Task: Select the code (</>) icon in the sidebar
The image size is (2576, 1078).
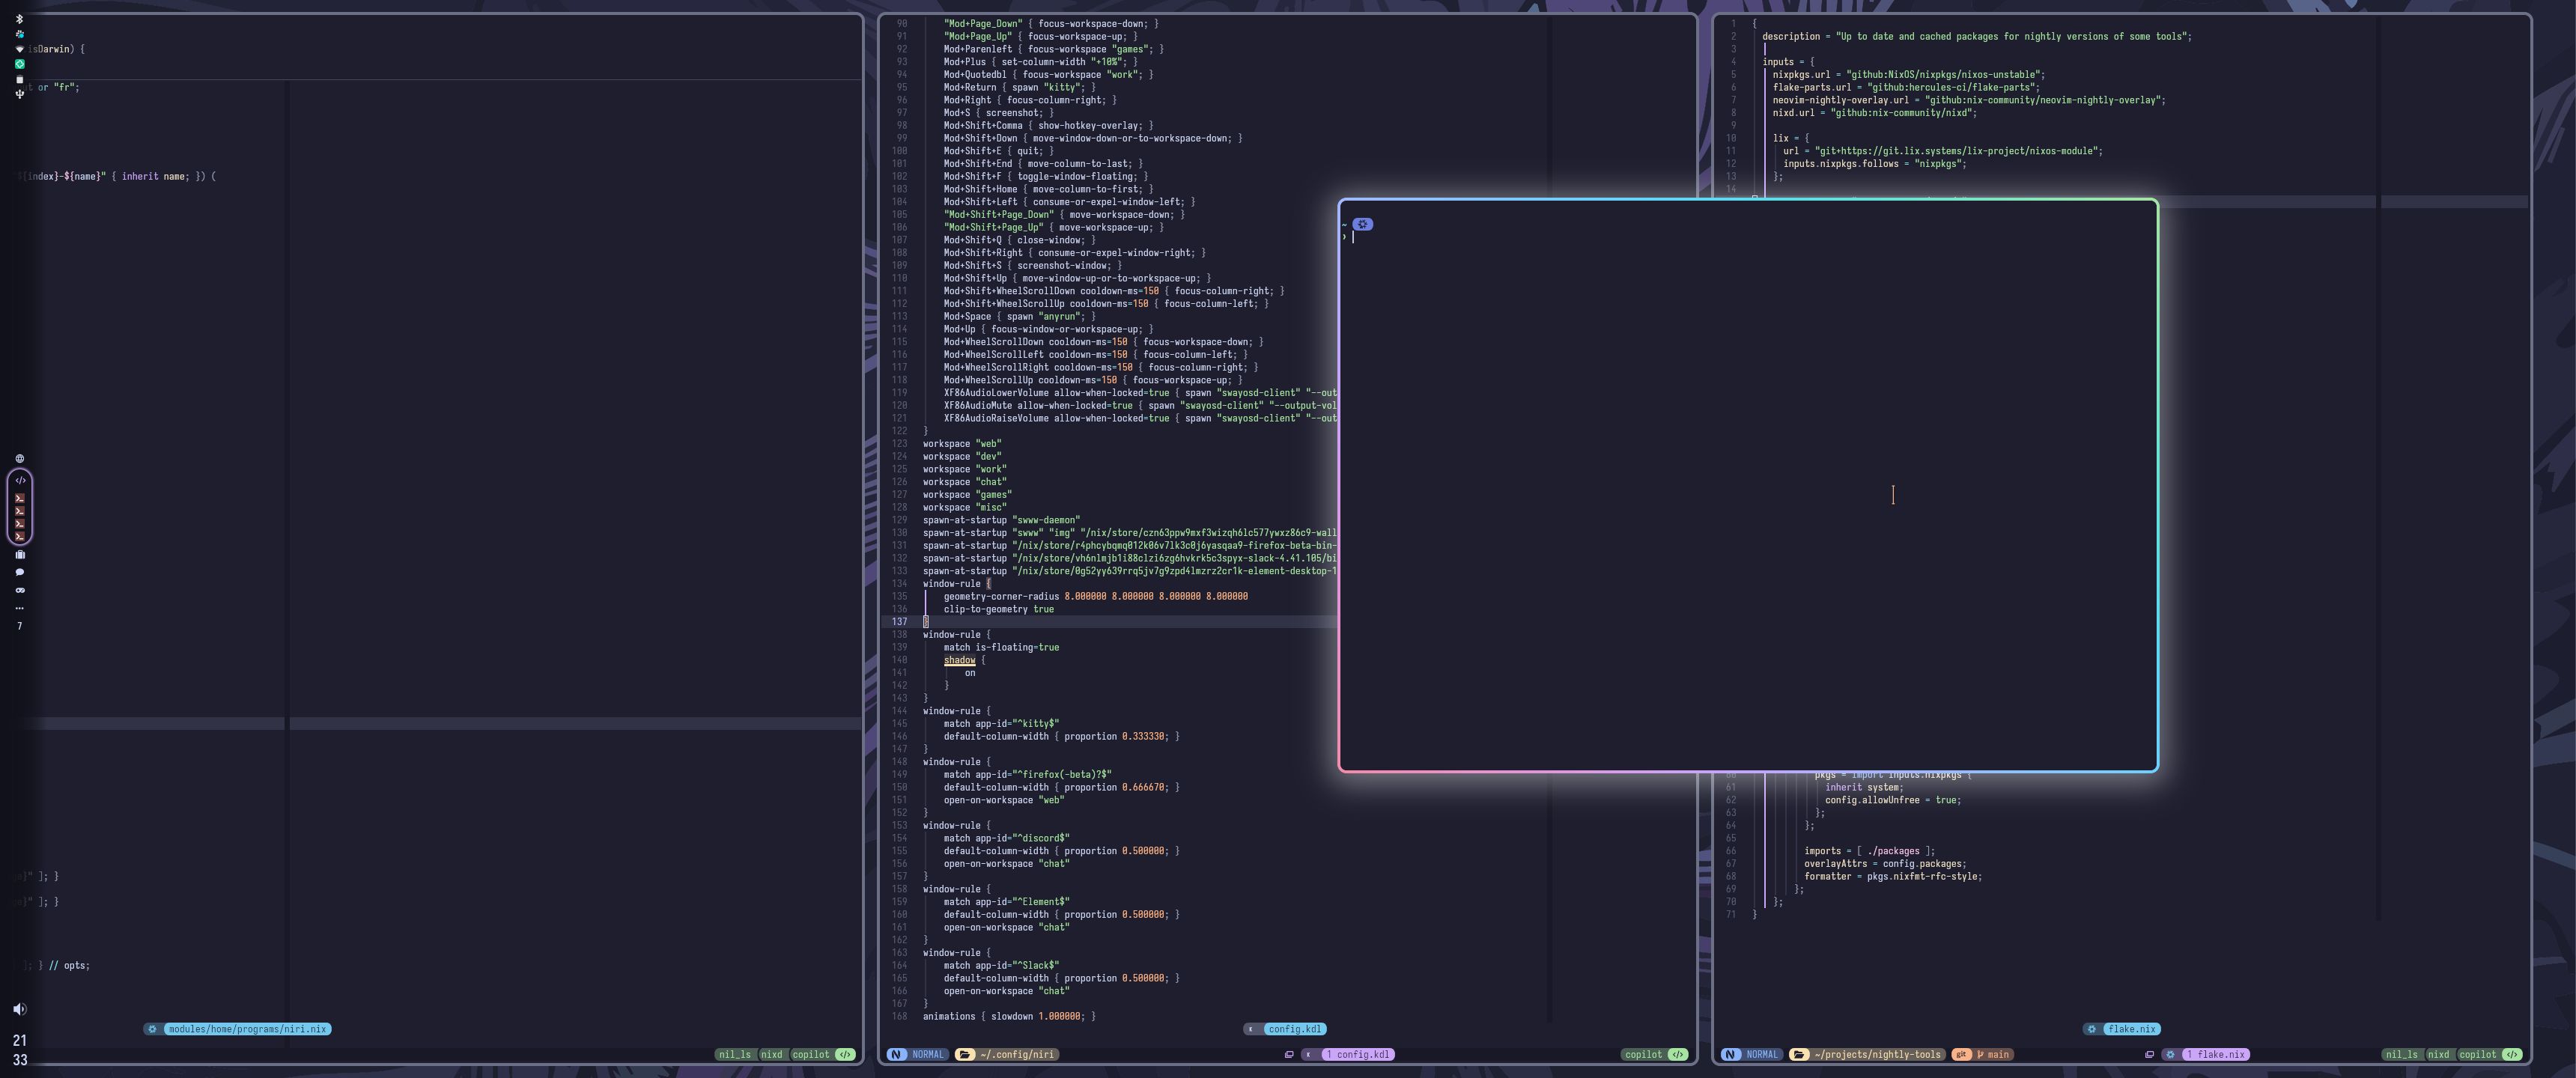Action: click(x=19, y=480)
